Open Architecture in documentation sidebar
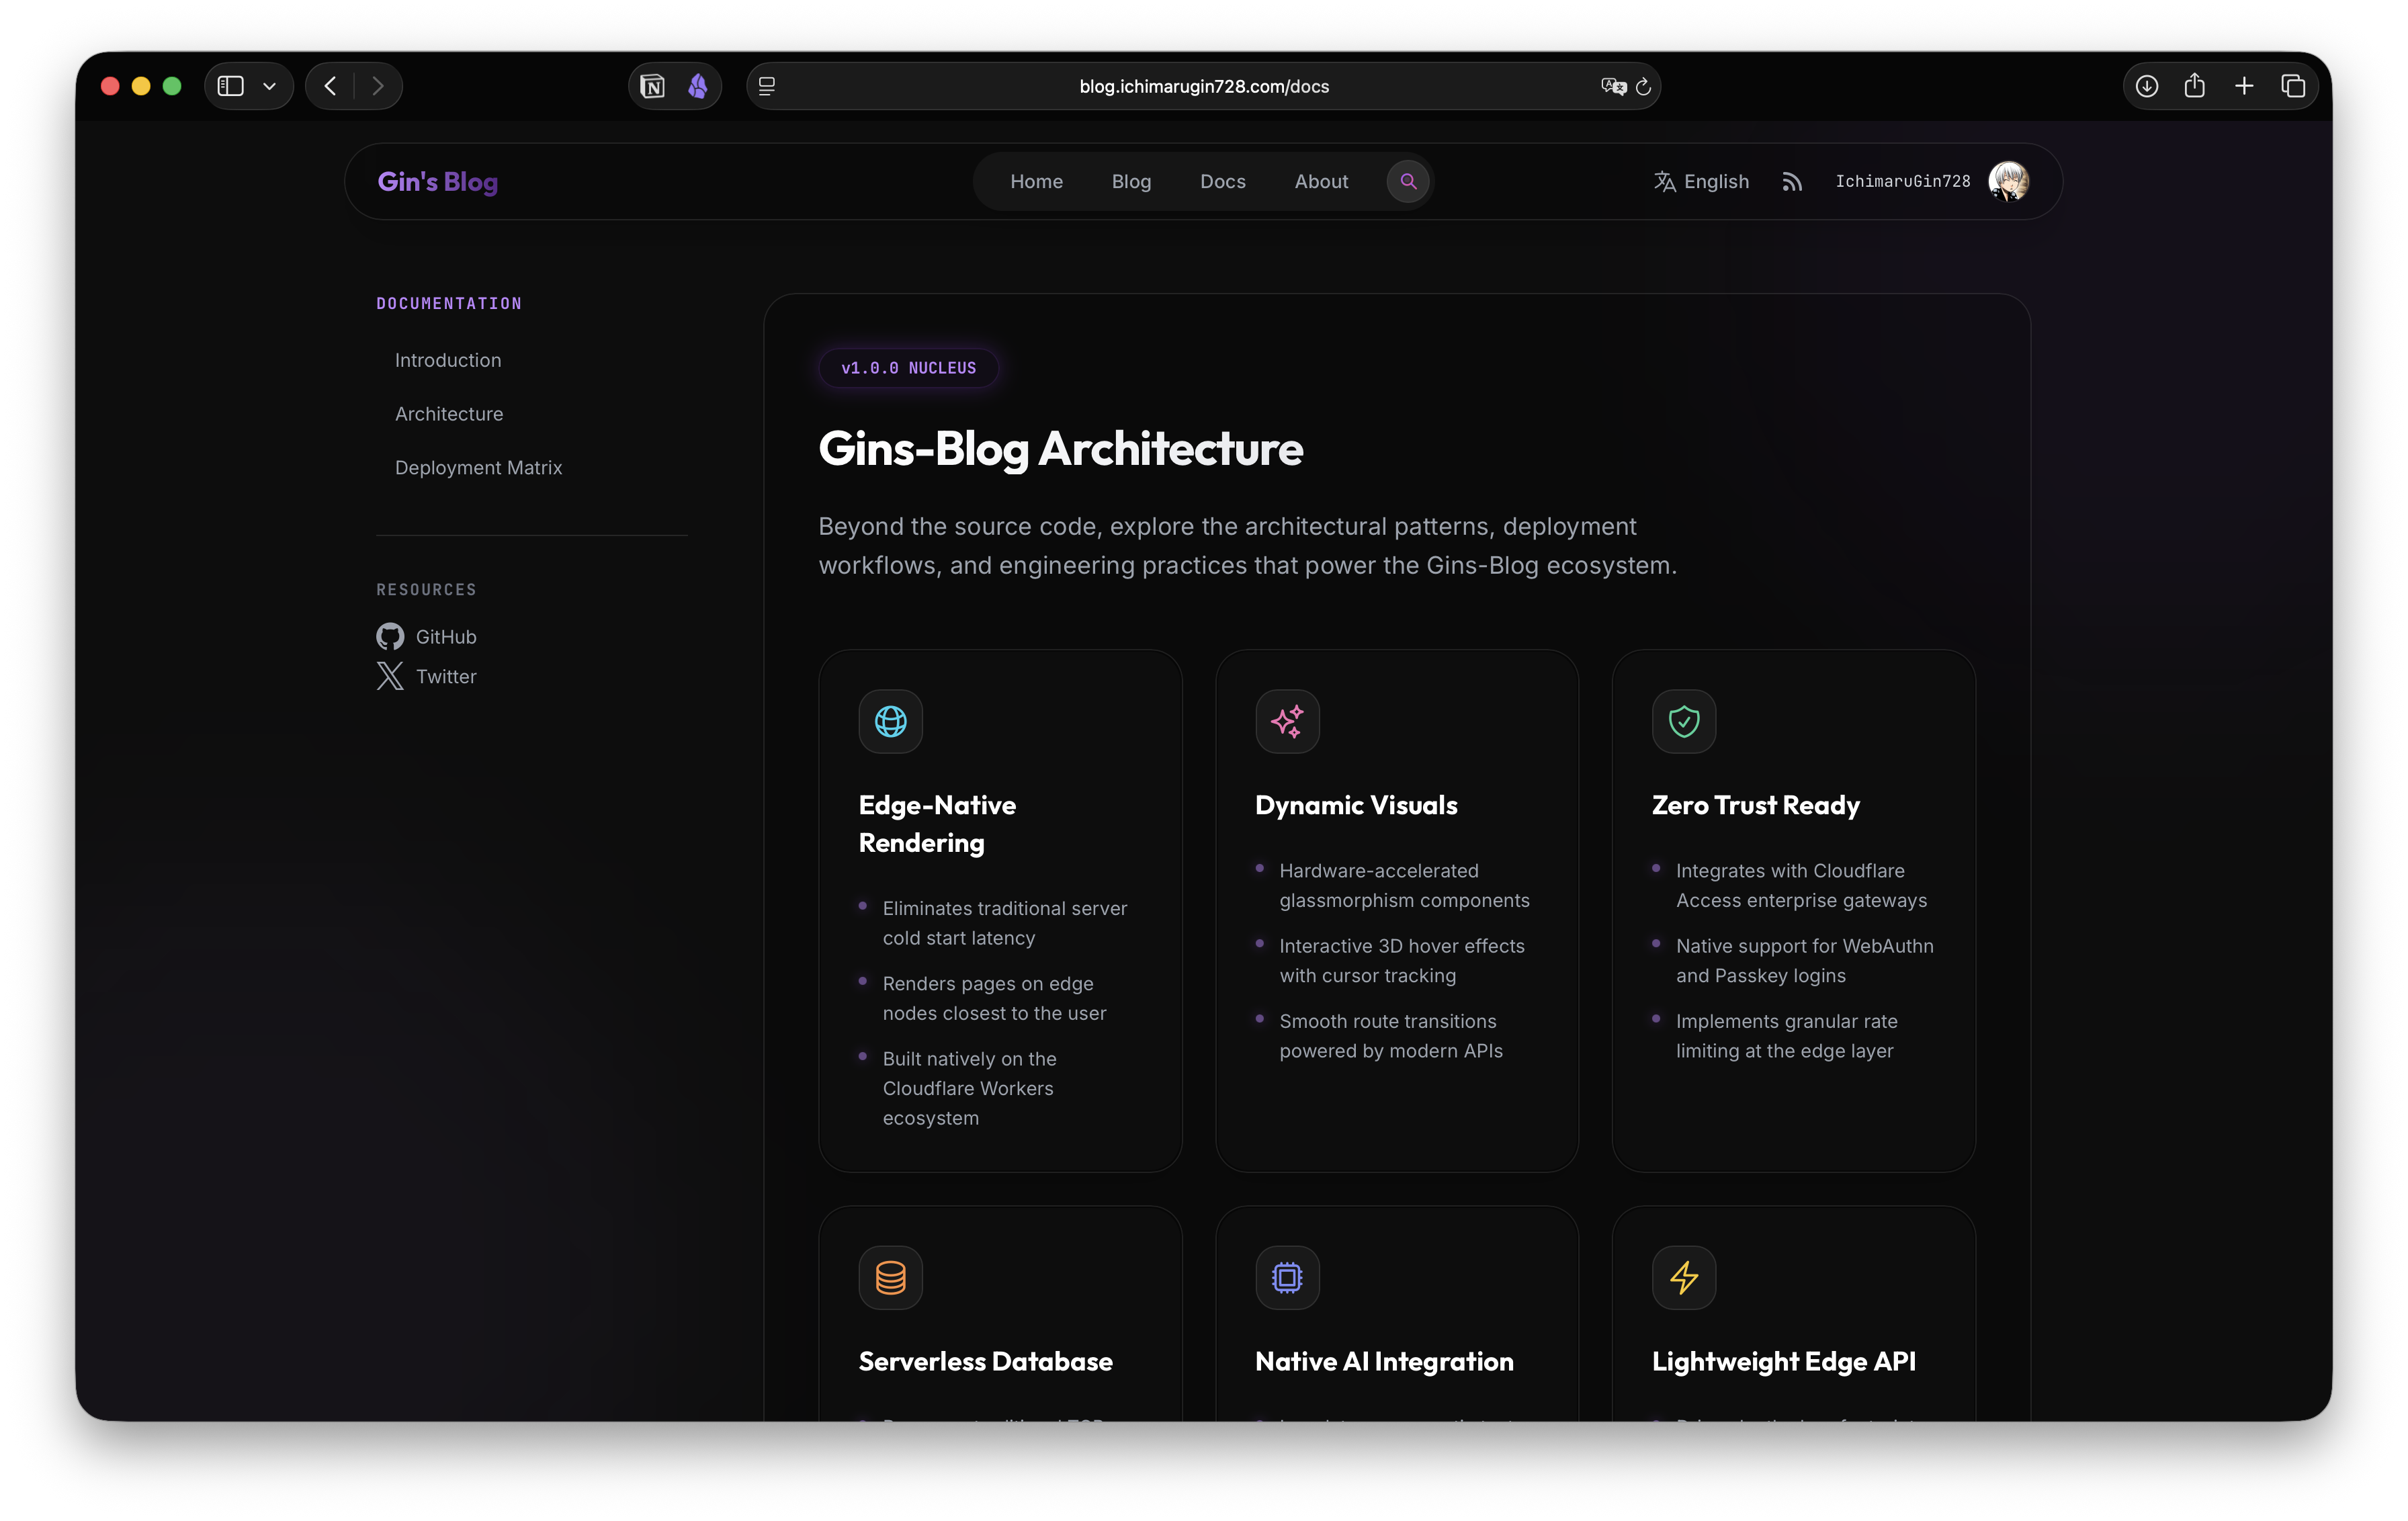The height and width of the screenshot is (1521, 2408). (449, 414)
